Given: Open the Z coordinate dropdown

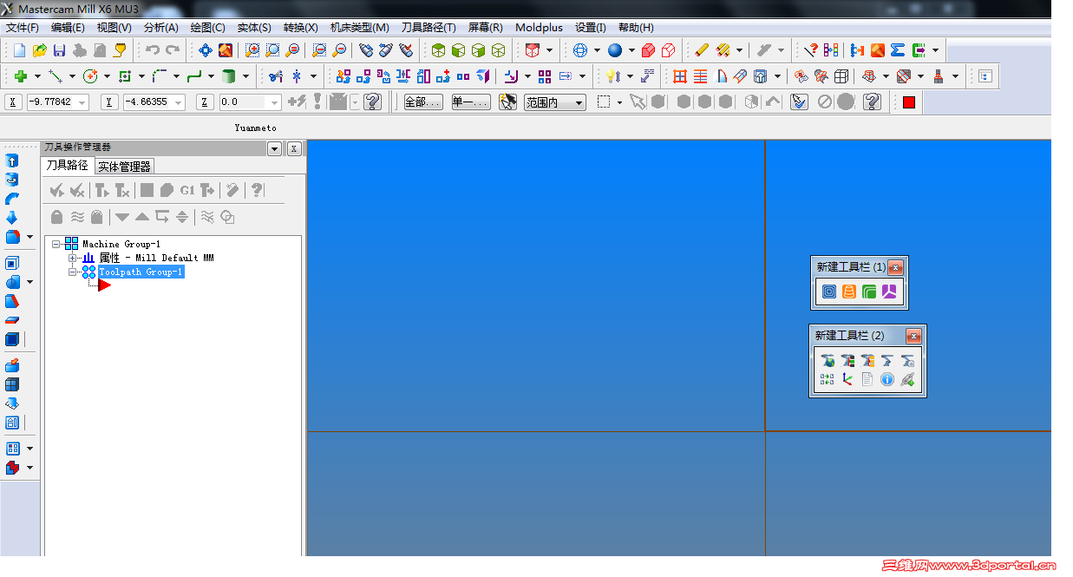Looking at the screenshot, I should pyautogui.click(x=274, y=102).
